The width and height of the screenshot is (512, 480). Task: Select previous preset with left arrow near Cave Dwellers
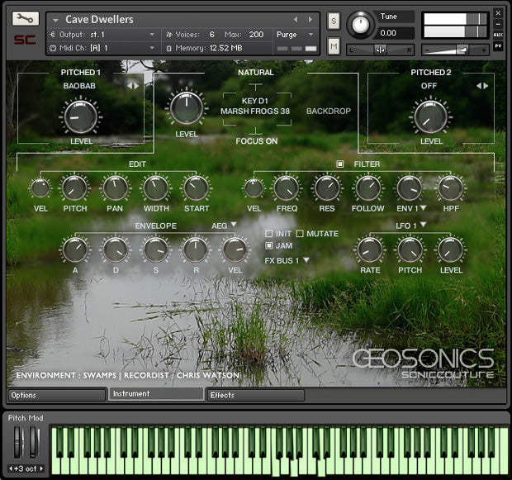(x=296, y=20)
